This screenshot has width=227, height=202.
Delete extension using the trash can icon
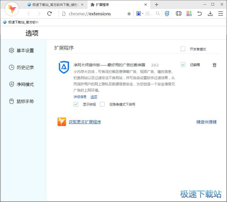pyautogui.click(x=214, y=65)
